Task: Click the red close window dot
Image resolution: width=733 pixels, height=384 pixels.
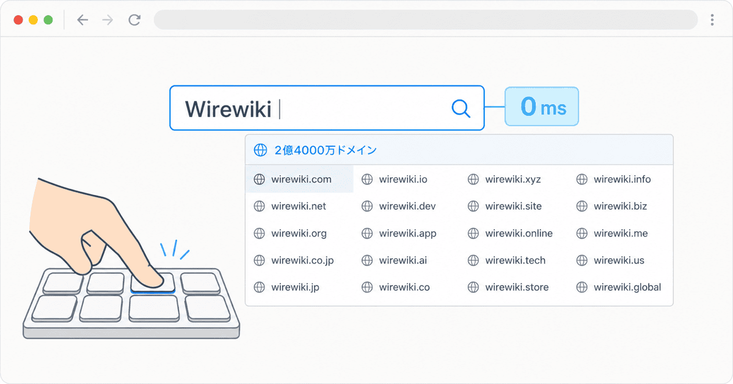Action: click(x=18, y=20)
